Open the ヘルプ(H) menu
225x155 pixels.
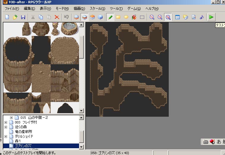152,9
